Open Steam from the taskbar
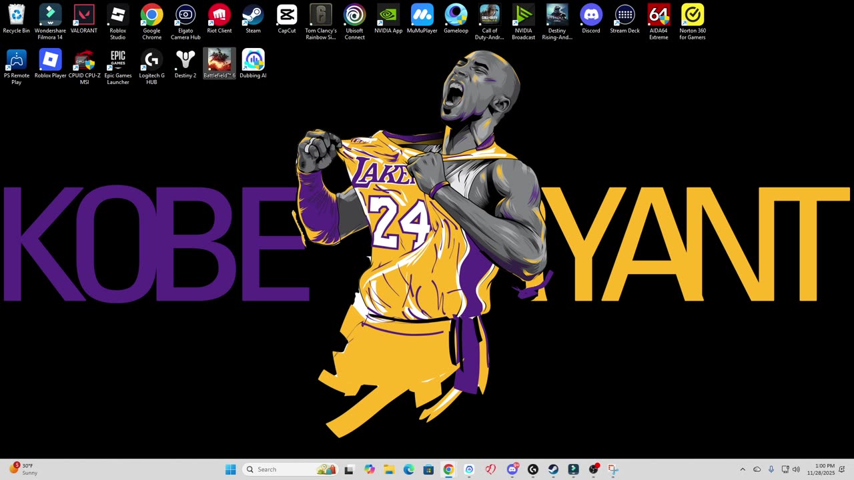This screenshot has height=480, width=854. click(x=553, y=469)
